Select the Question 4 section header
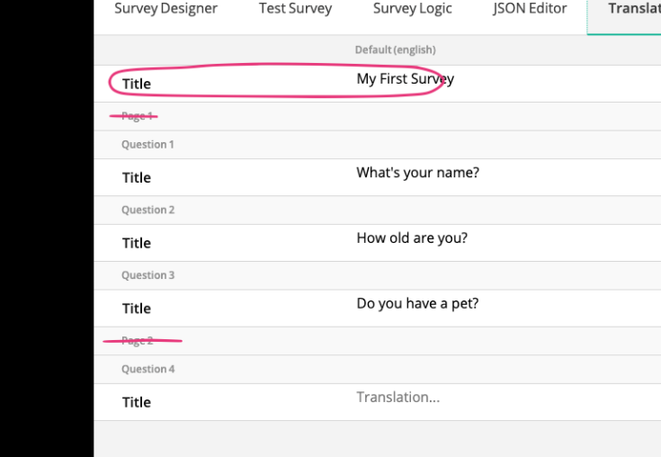661x457 pixels. [147, 370]
